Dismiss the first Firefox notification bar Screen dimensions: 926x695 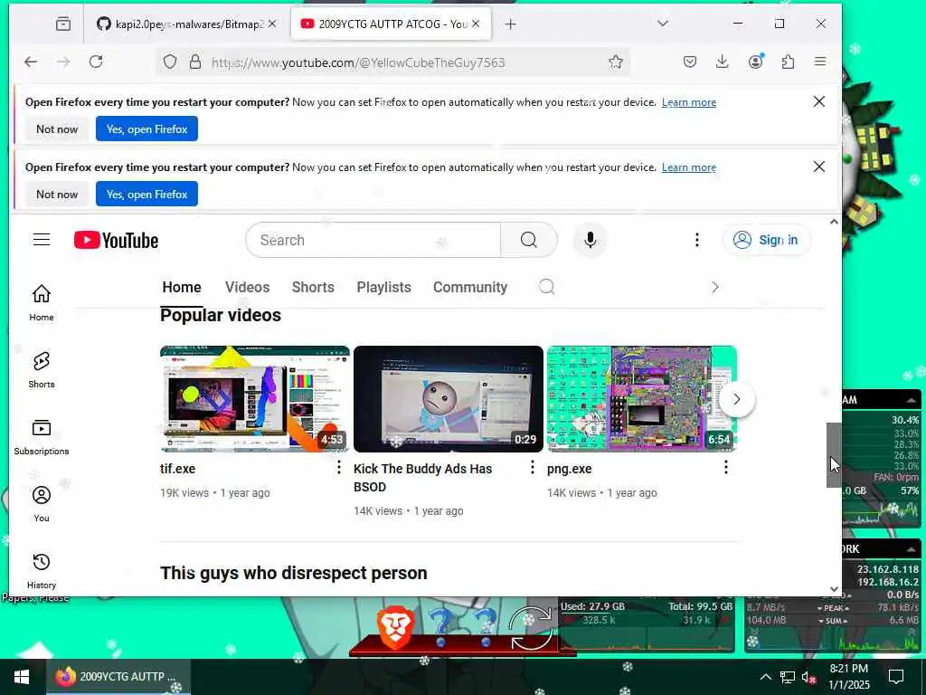819,101
